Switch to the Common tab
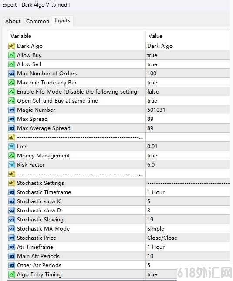This screenshot has width=233, height=281. click(37, 21)
